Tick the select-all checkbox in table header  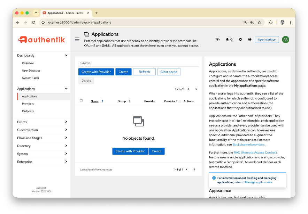(81, 101)
